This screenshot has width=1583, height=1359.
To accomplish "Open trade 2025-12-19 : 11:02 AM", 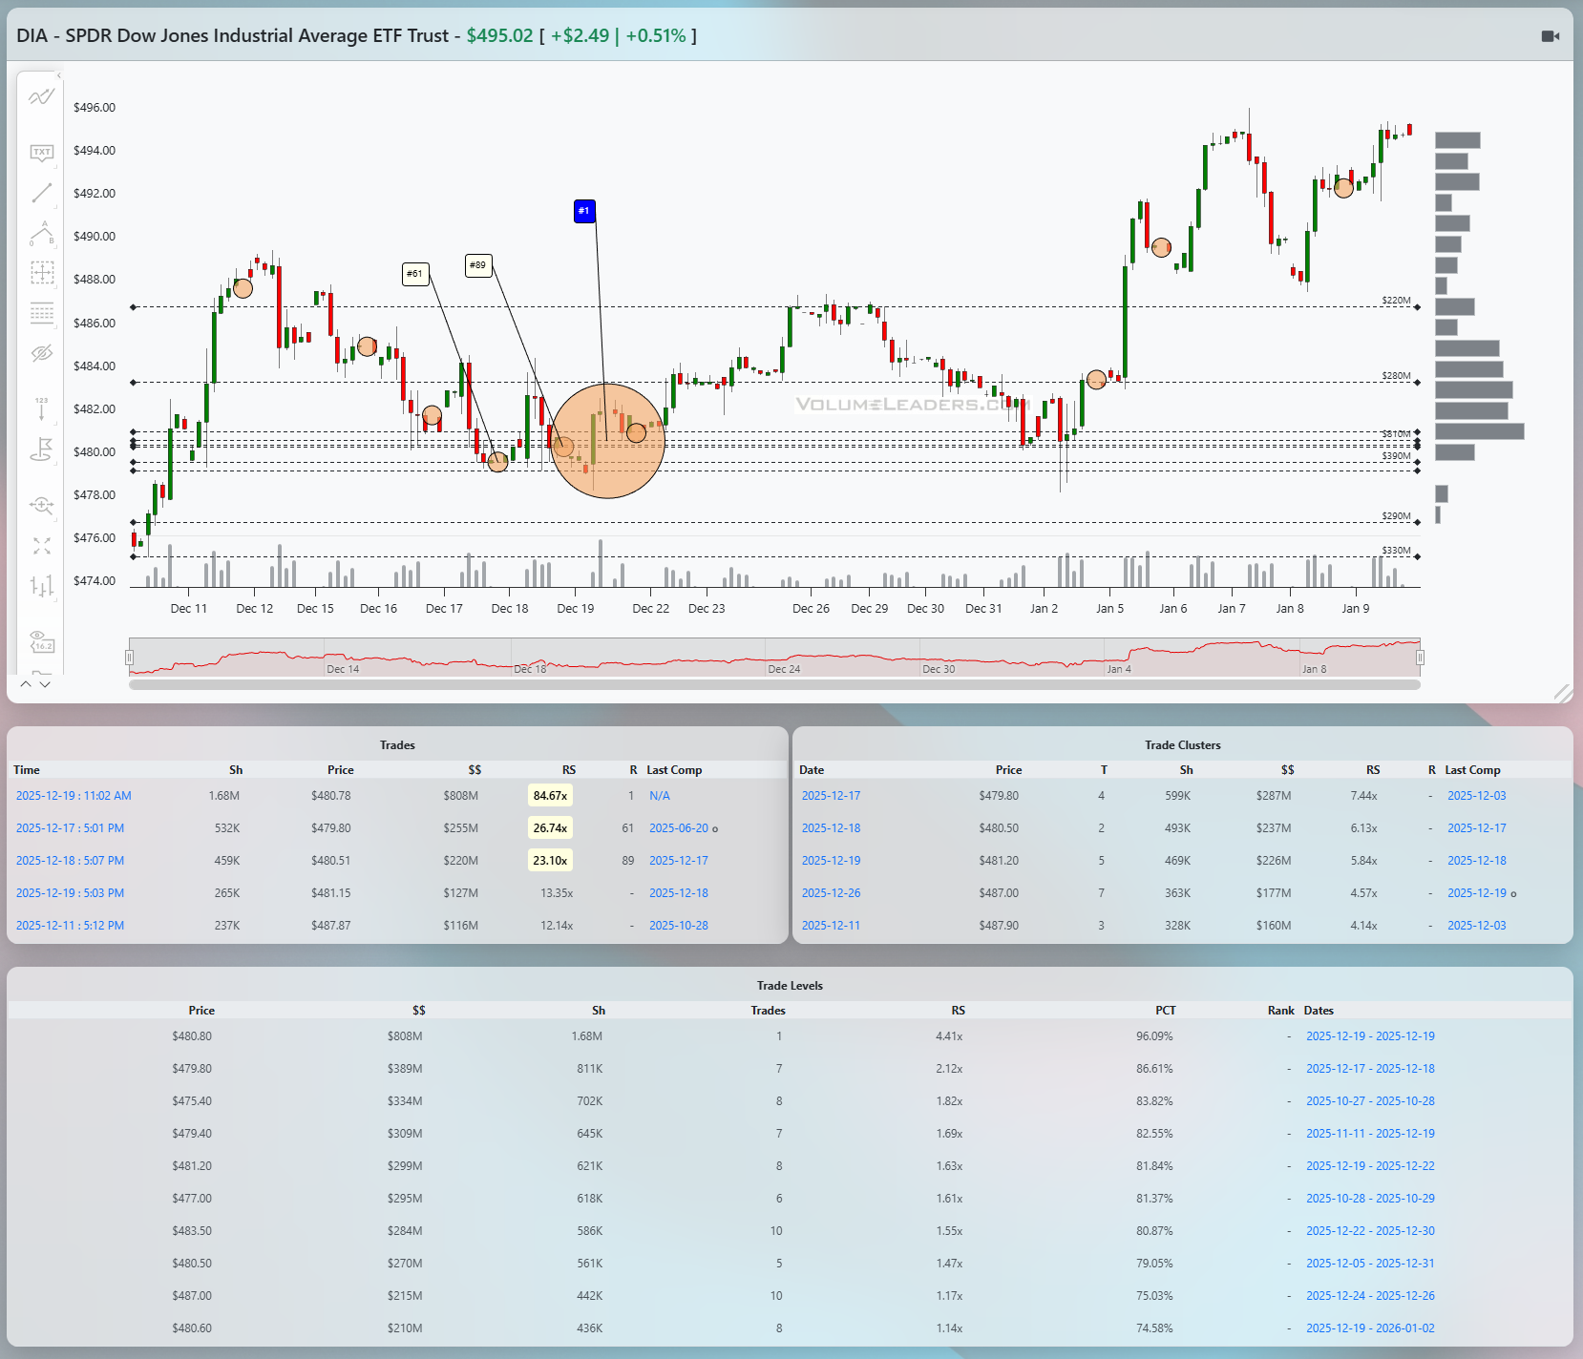I will pos(74,796).
